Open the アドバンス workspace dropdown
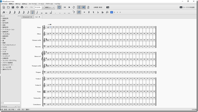This screenshot has width=198, height=112. tap(9, 106)
